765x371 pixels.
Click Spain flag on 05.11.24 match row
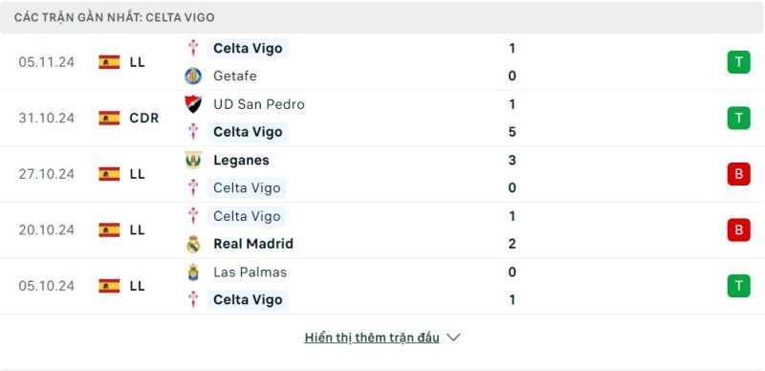coord(109,62)
